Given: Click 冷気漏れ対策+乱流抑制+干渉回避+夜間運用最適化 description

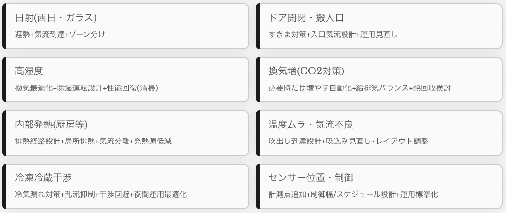Looking at the screenshot, I should point(101,194).
